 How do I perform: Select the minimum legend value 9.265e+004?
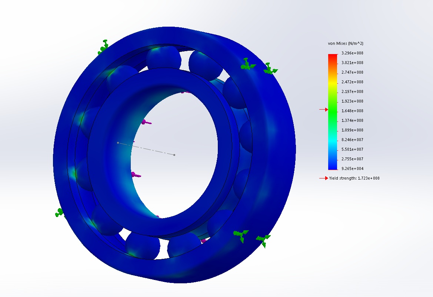(352, 168)
